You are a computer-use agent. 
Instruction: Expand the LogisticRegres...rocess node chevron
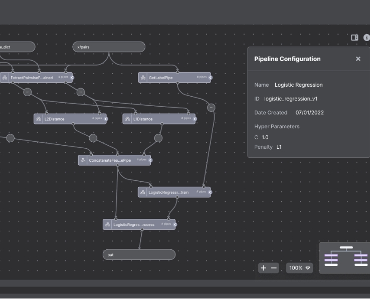pyautogui.click(x=174, y=224)
